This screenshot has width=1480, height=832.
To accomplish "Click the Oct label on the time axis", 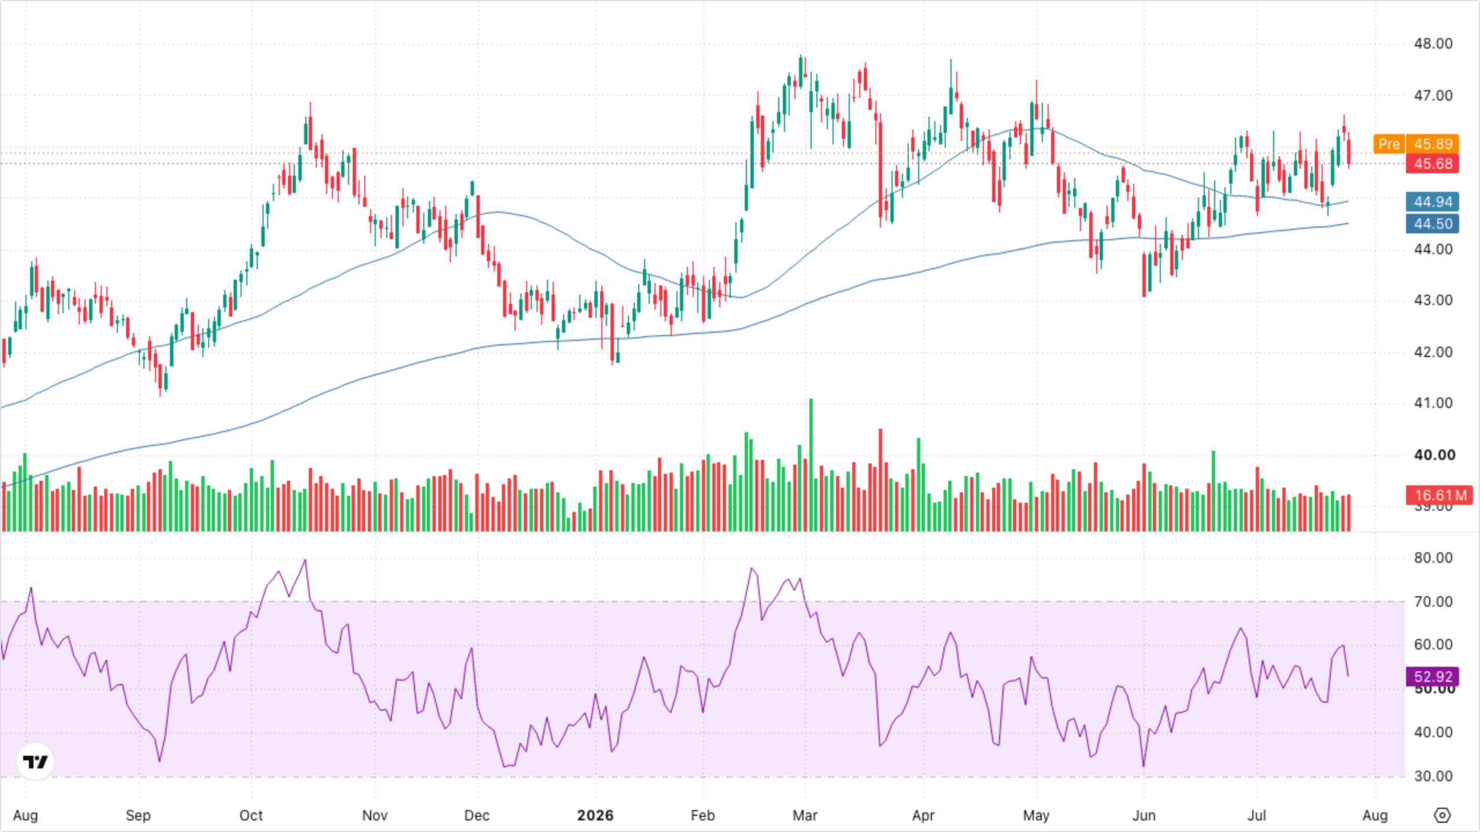I will (251, 815).
